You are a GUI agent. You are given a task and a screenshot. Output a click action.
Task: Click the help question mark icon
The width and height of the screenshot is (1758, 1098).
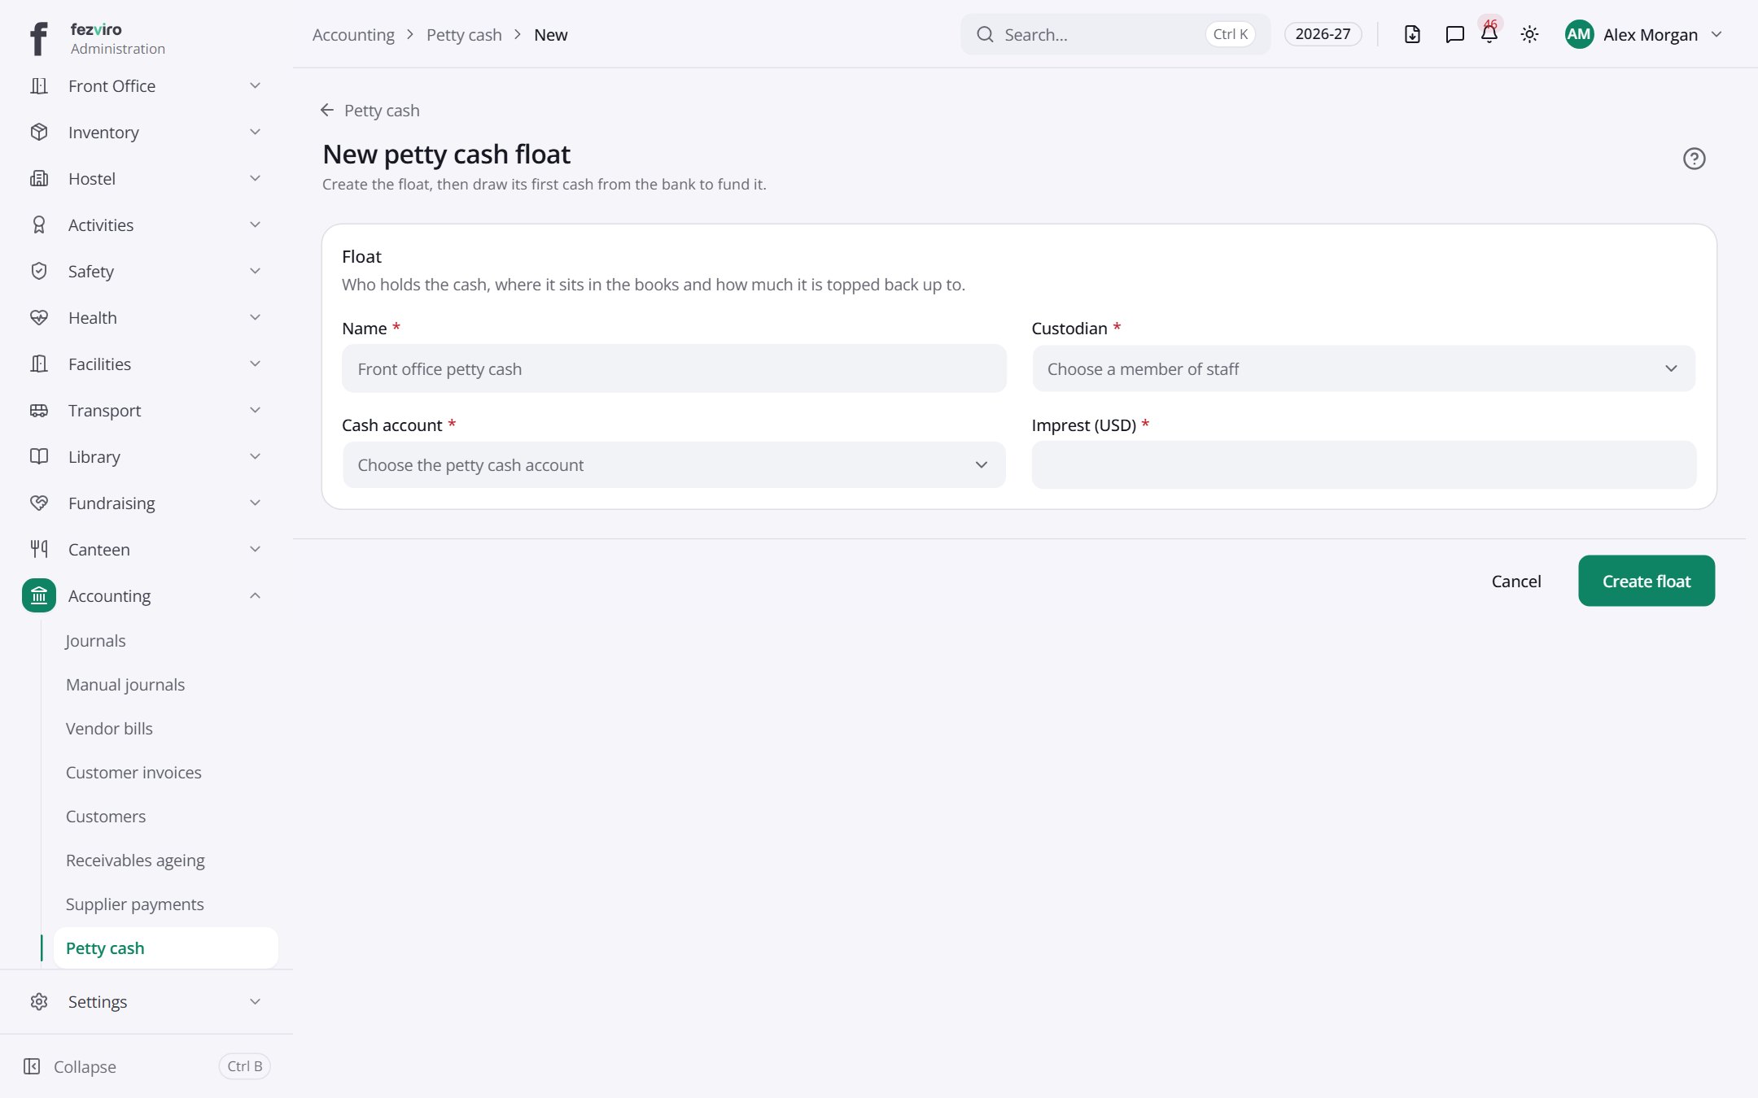click(1694, 159)
